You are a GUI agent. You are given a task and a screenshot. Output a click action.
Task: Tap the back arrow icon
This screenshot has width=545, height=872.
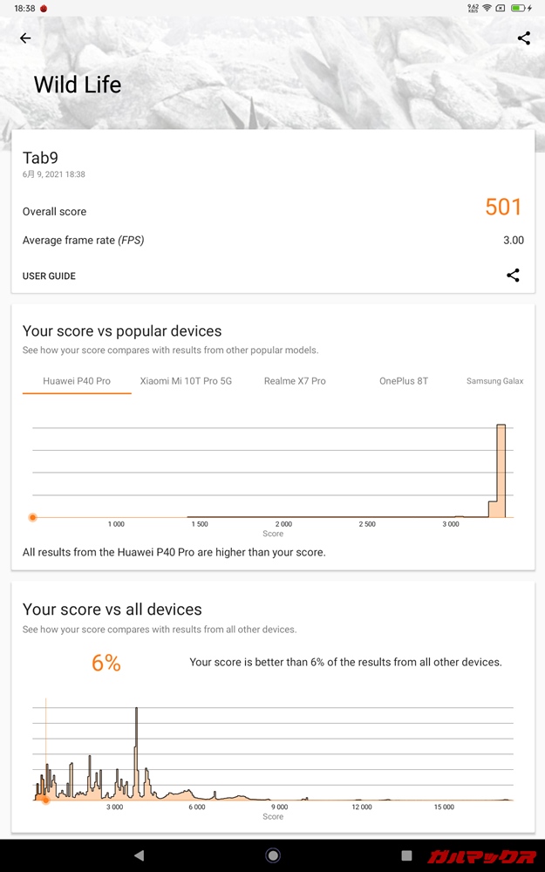coord(25,38)
